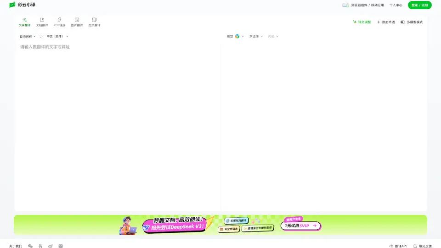
Task: Click the email envelope icon in footer
Action: tap(61, 246)
